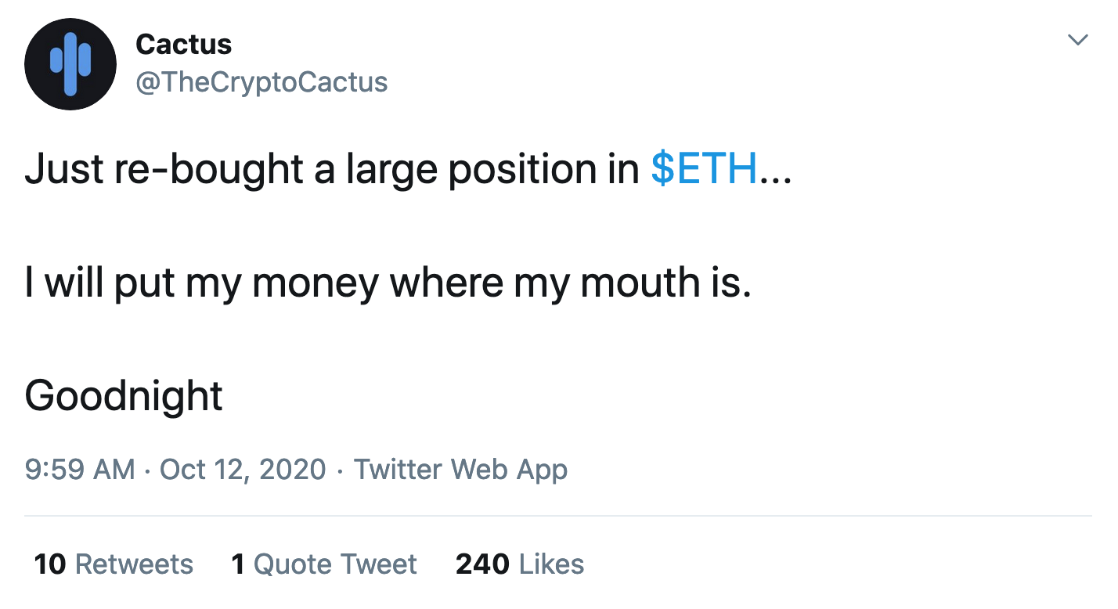This screenshot has height=609, width=1118.
Task: Click the divider line above tweet stats
Action: click(557, 516)
